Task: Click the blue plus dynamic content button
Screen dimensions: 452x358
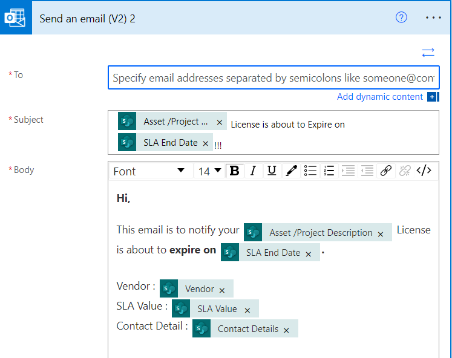Action: (x=432, y=97)
